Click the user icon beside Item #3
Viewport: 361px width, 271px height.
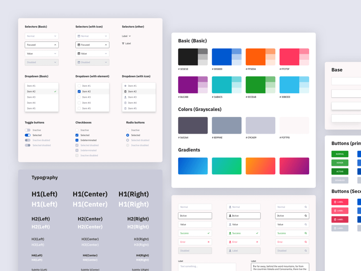coord(125,97)
